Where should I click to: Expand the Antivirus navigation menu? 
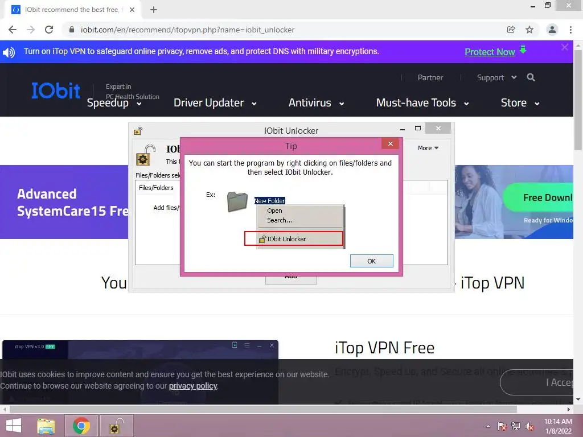pyautogui.click(x=316, y=103)
